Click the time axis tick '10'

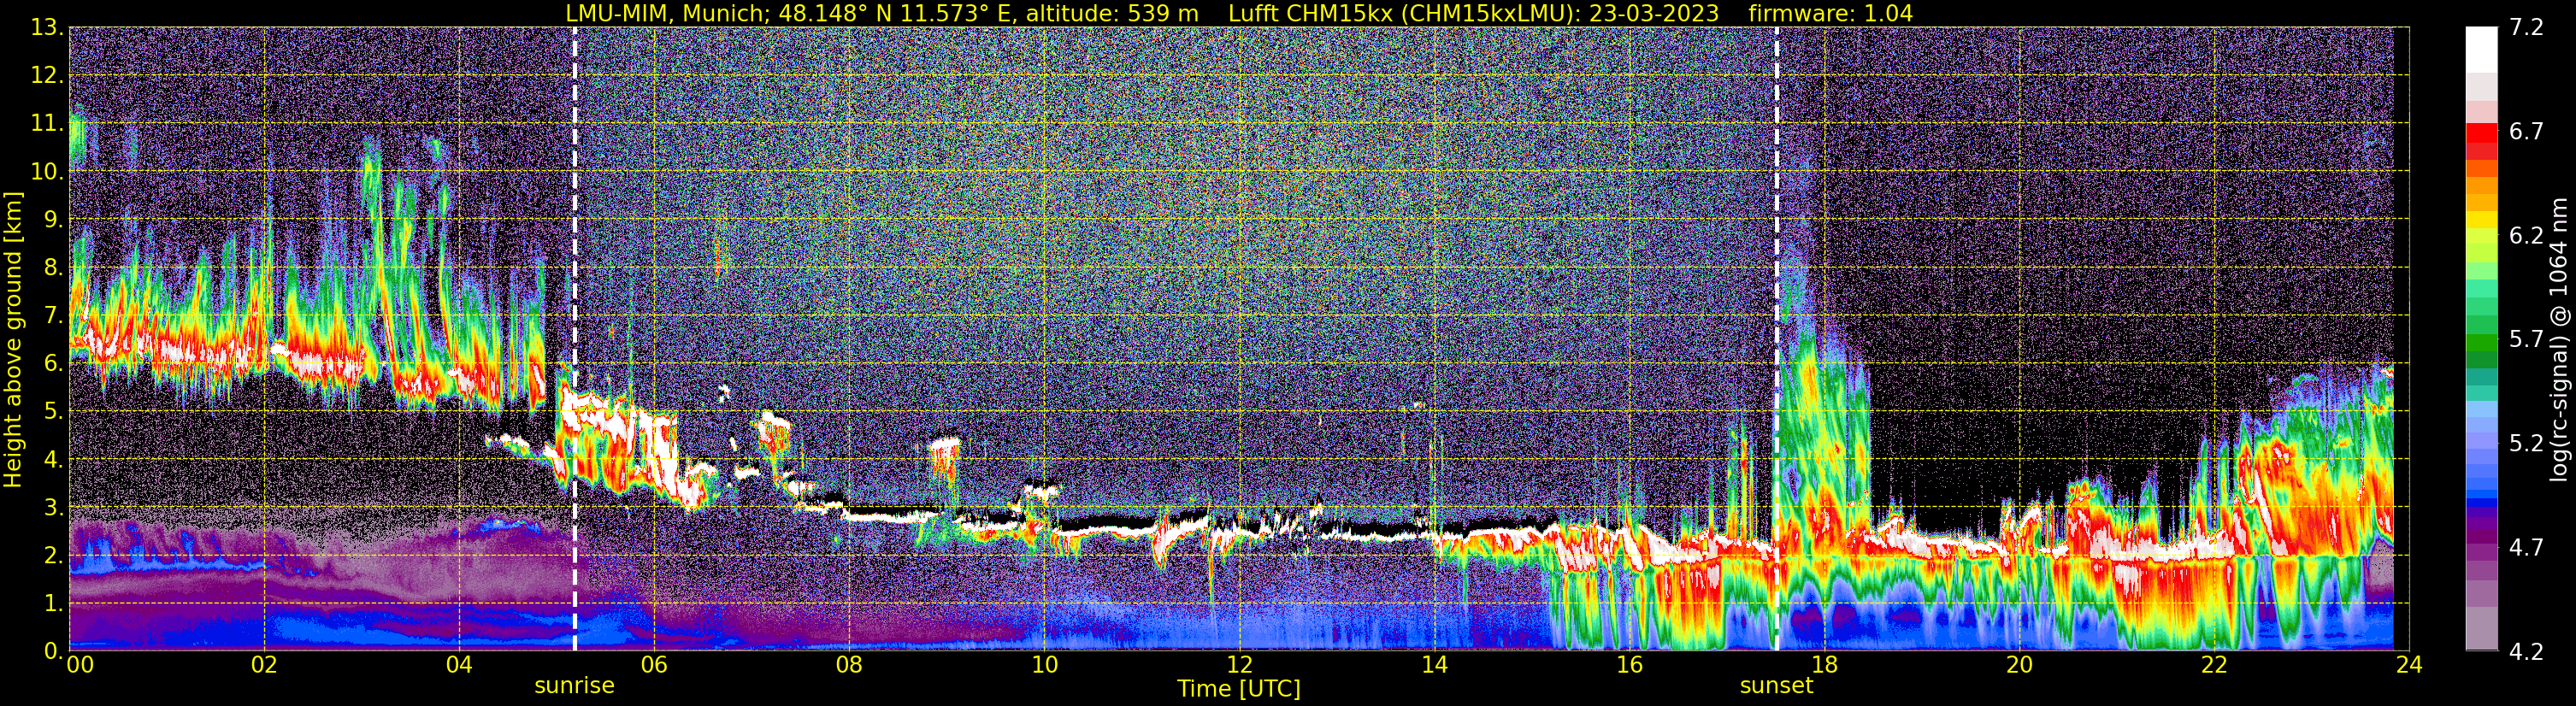pos(1044,665)
